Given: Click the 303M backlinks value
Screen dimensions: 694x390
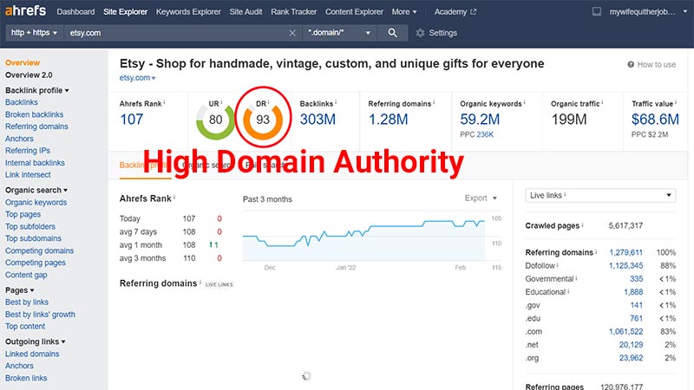Looking at the screenshot, I should pyautogui.click(x=318, y=120).
